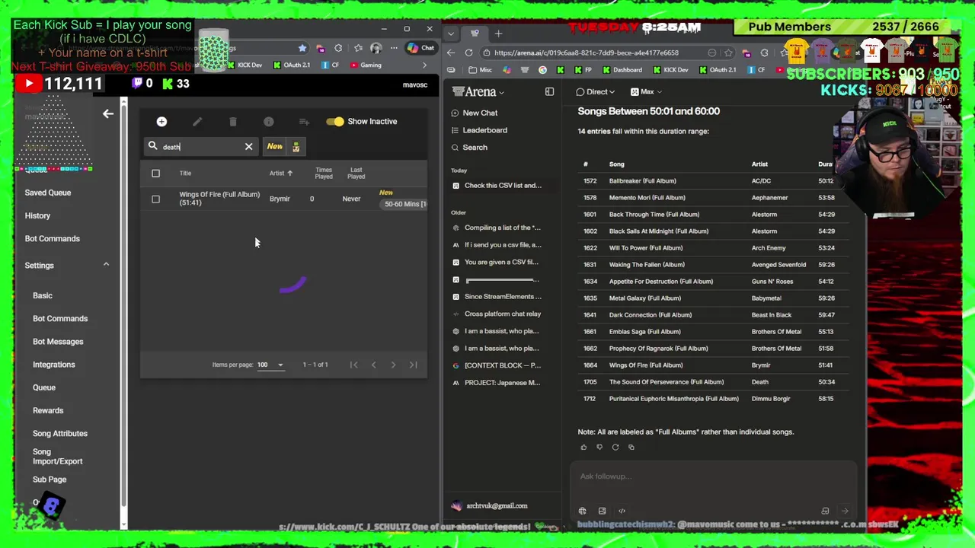Open the Arena Leaderboard

point(479,130)
